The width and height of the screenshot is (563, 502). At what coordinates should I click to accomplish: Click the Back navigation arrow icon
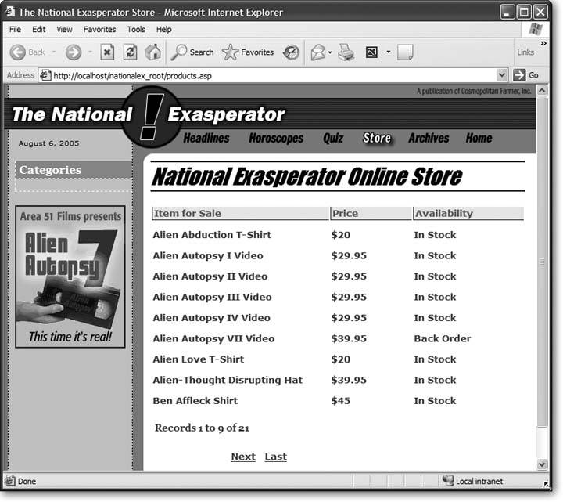point(17,52)
